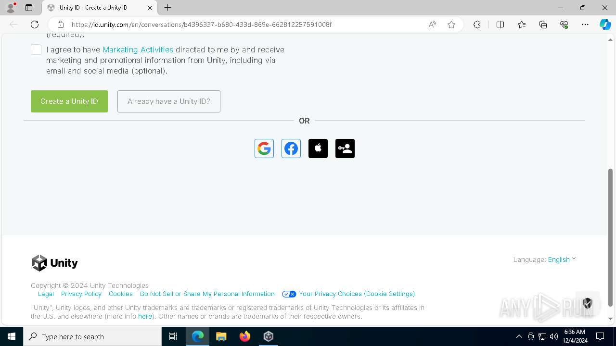The height and width of the screenshot is (346, 616).
Task: Open network status in tray
Action: click(x=542, y=336)
